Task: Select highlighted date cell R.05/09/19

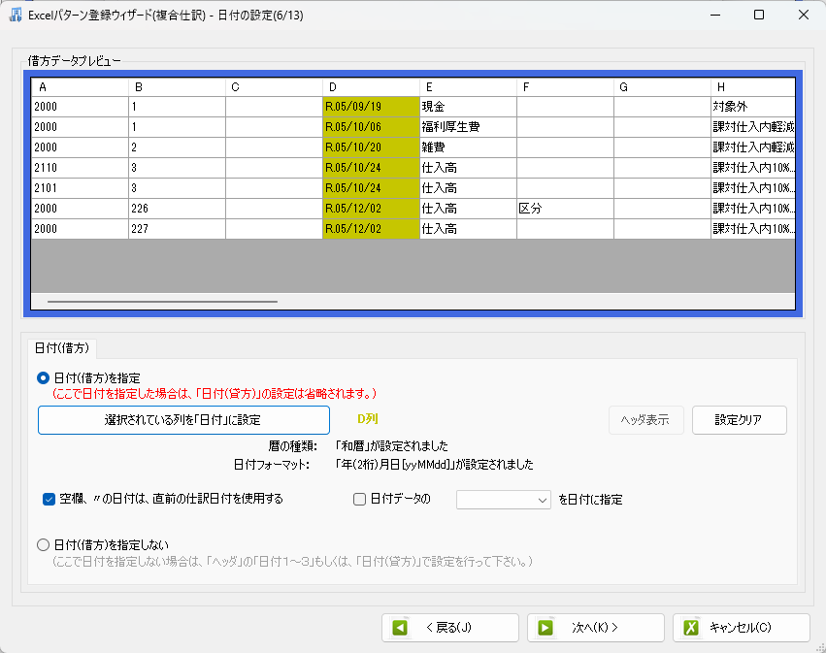Action: tap(371, 107)
